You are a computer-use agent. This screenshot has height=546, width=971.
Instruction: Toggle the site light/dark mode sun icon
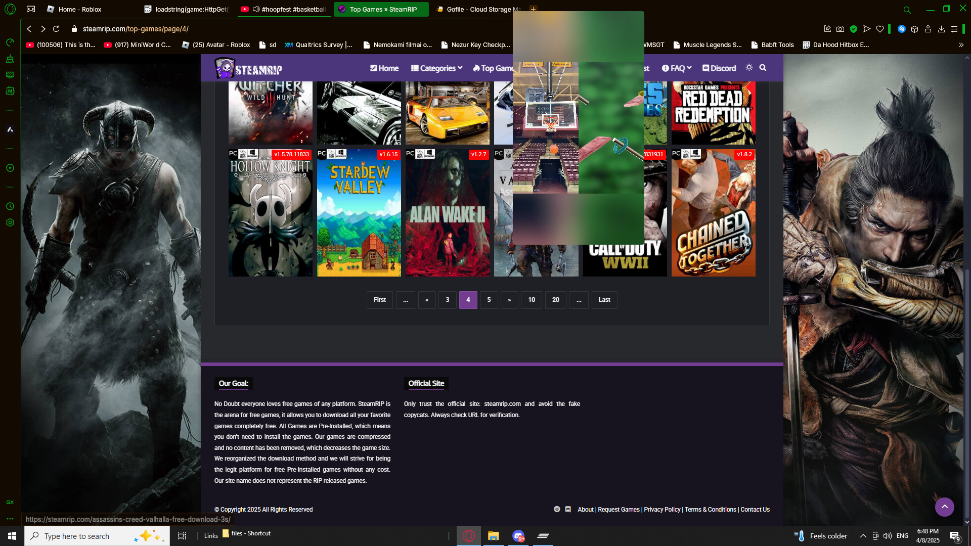[x=749, y=68]
